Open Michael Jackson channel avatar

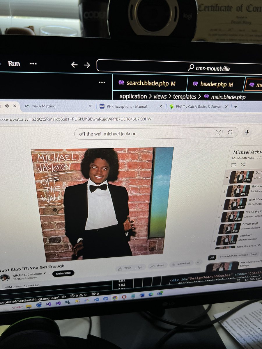5,277
